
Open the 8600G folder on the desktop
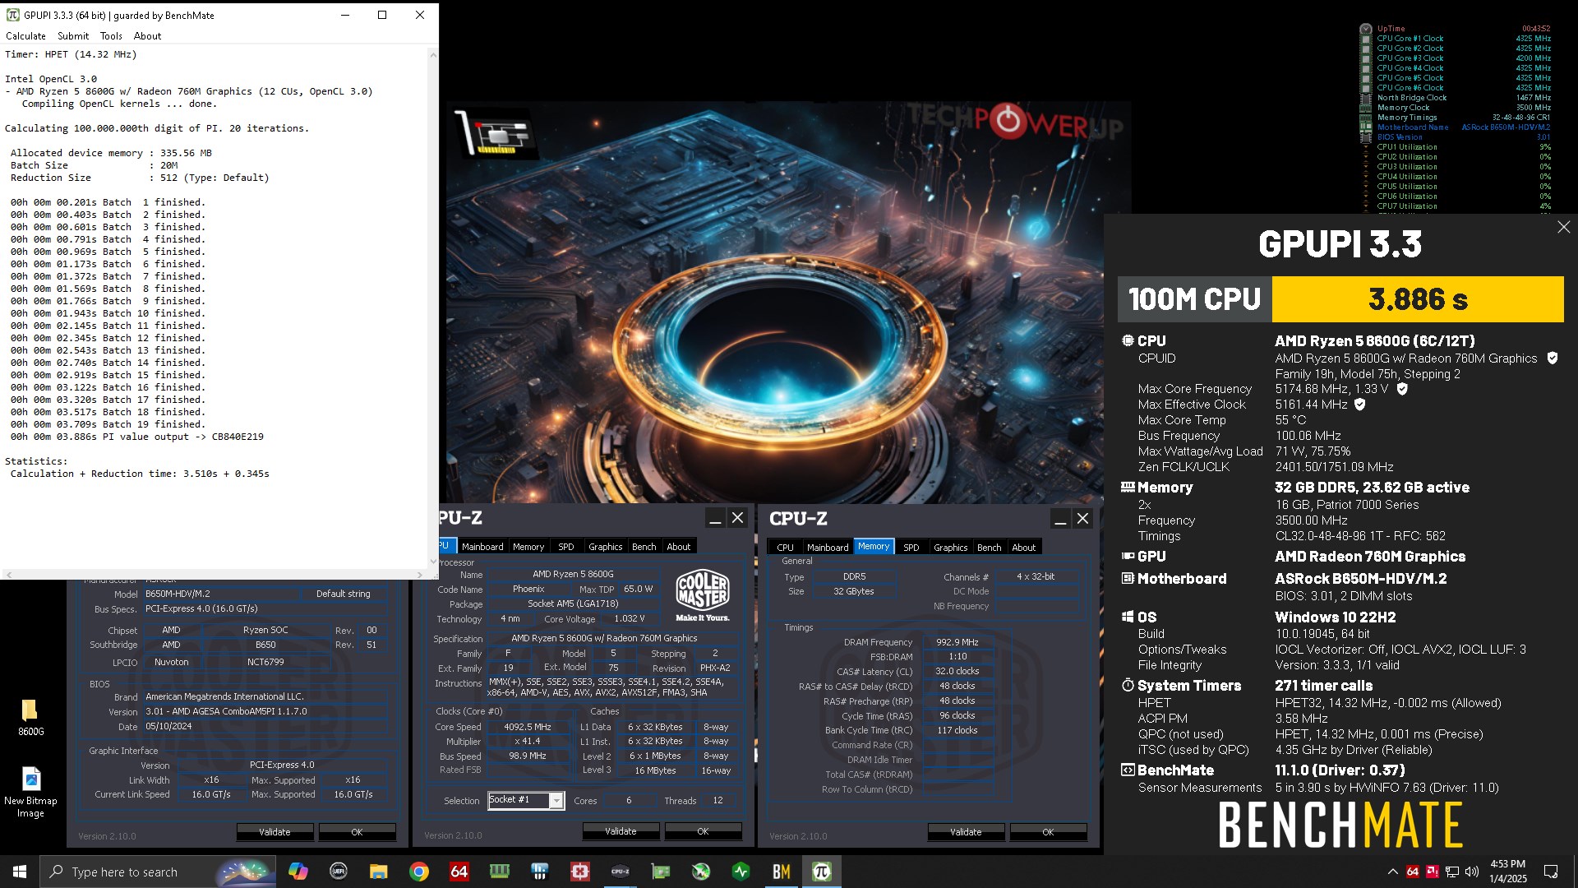click(30, 717)
